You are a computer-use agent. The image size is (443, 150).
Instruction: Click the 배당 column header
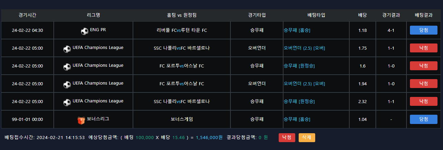click(x=362, y=15)
